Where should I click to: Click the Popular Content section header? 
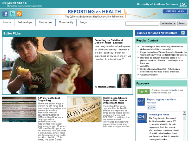coord(161,41)
